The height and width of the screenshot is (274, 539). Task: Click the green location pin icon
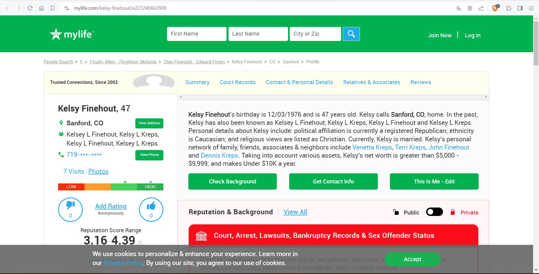point(61,123)
